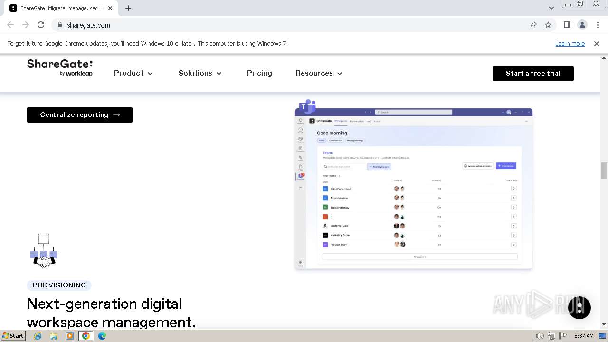This screenshot has height=342, width=608.
Task: Open File Explorer folder in taskbar
Action: tap(54, 336)
